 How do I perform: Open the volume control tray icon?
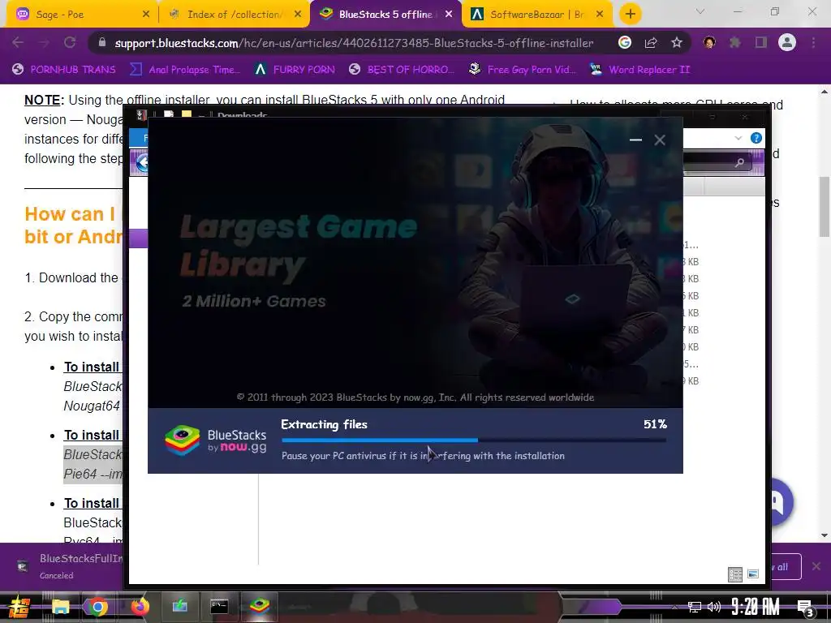pyautogui.click(x=714, y=607)
